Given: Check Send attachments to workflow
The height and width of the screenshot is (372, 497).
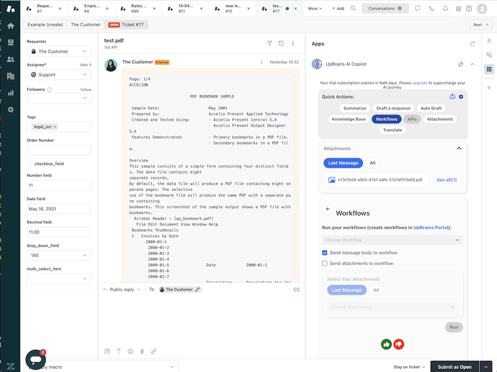Looking at the screenshot, I should (x=325, y=263).
